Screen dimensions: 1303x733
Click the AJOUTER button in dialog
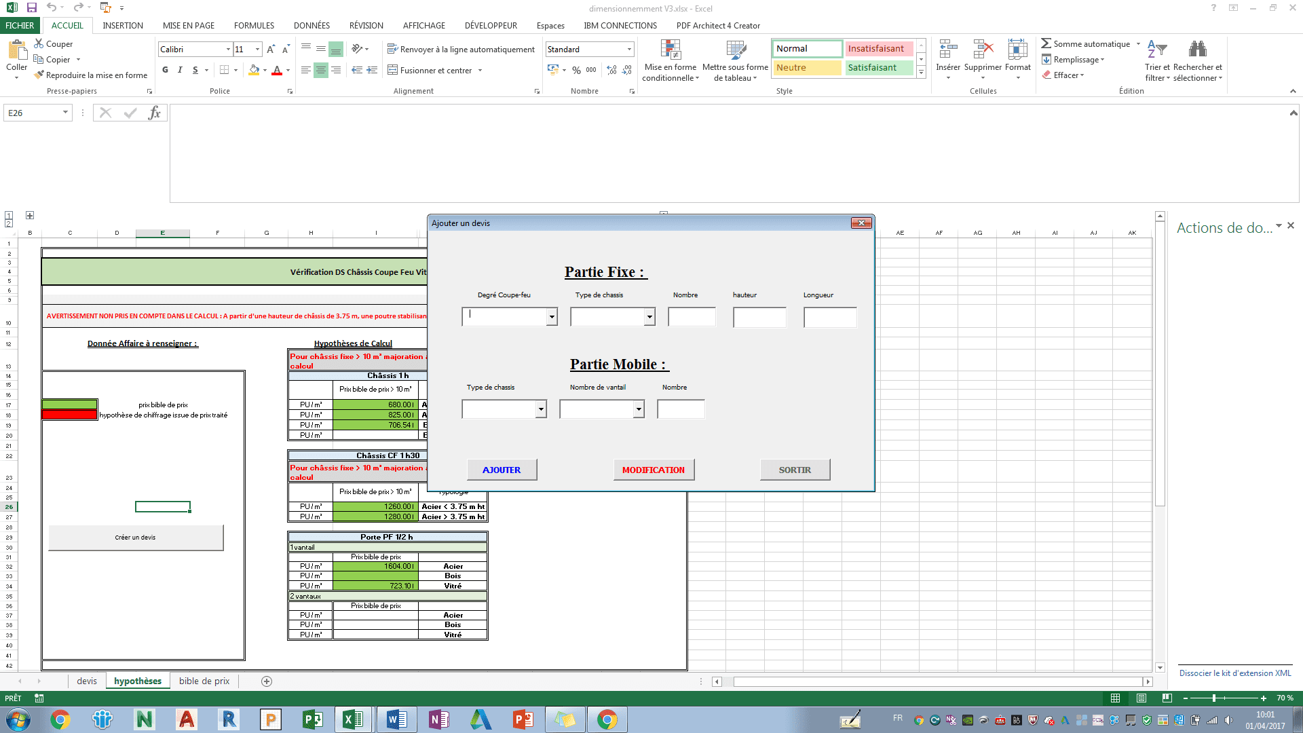(502, 470)
